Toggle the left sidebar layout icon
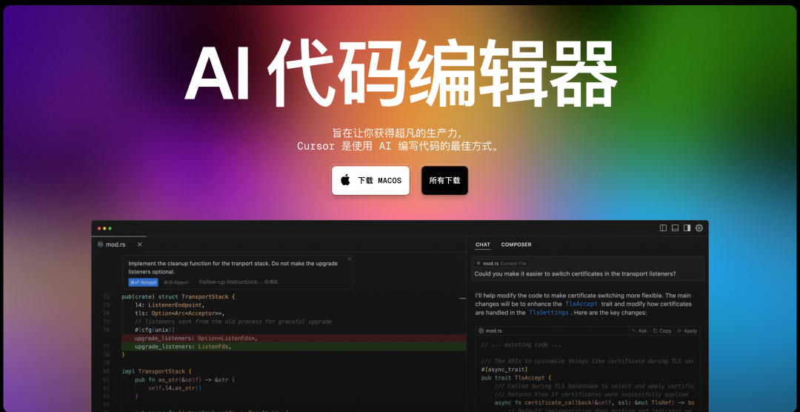 click(663, 227)
